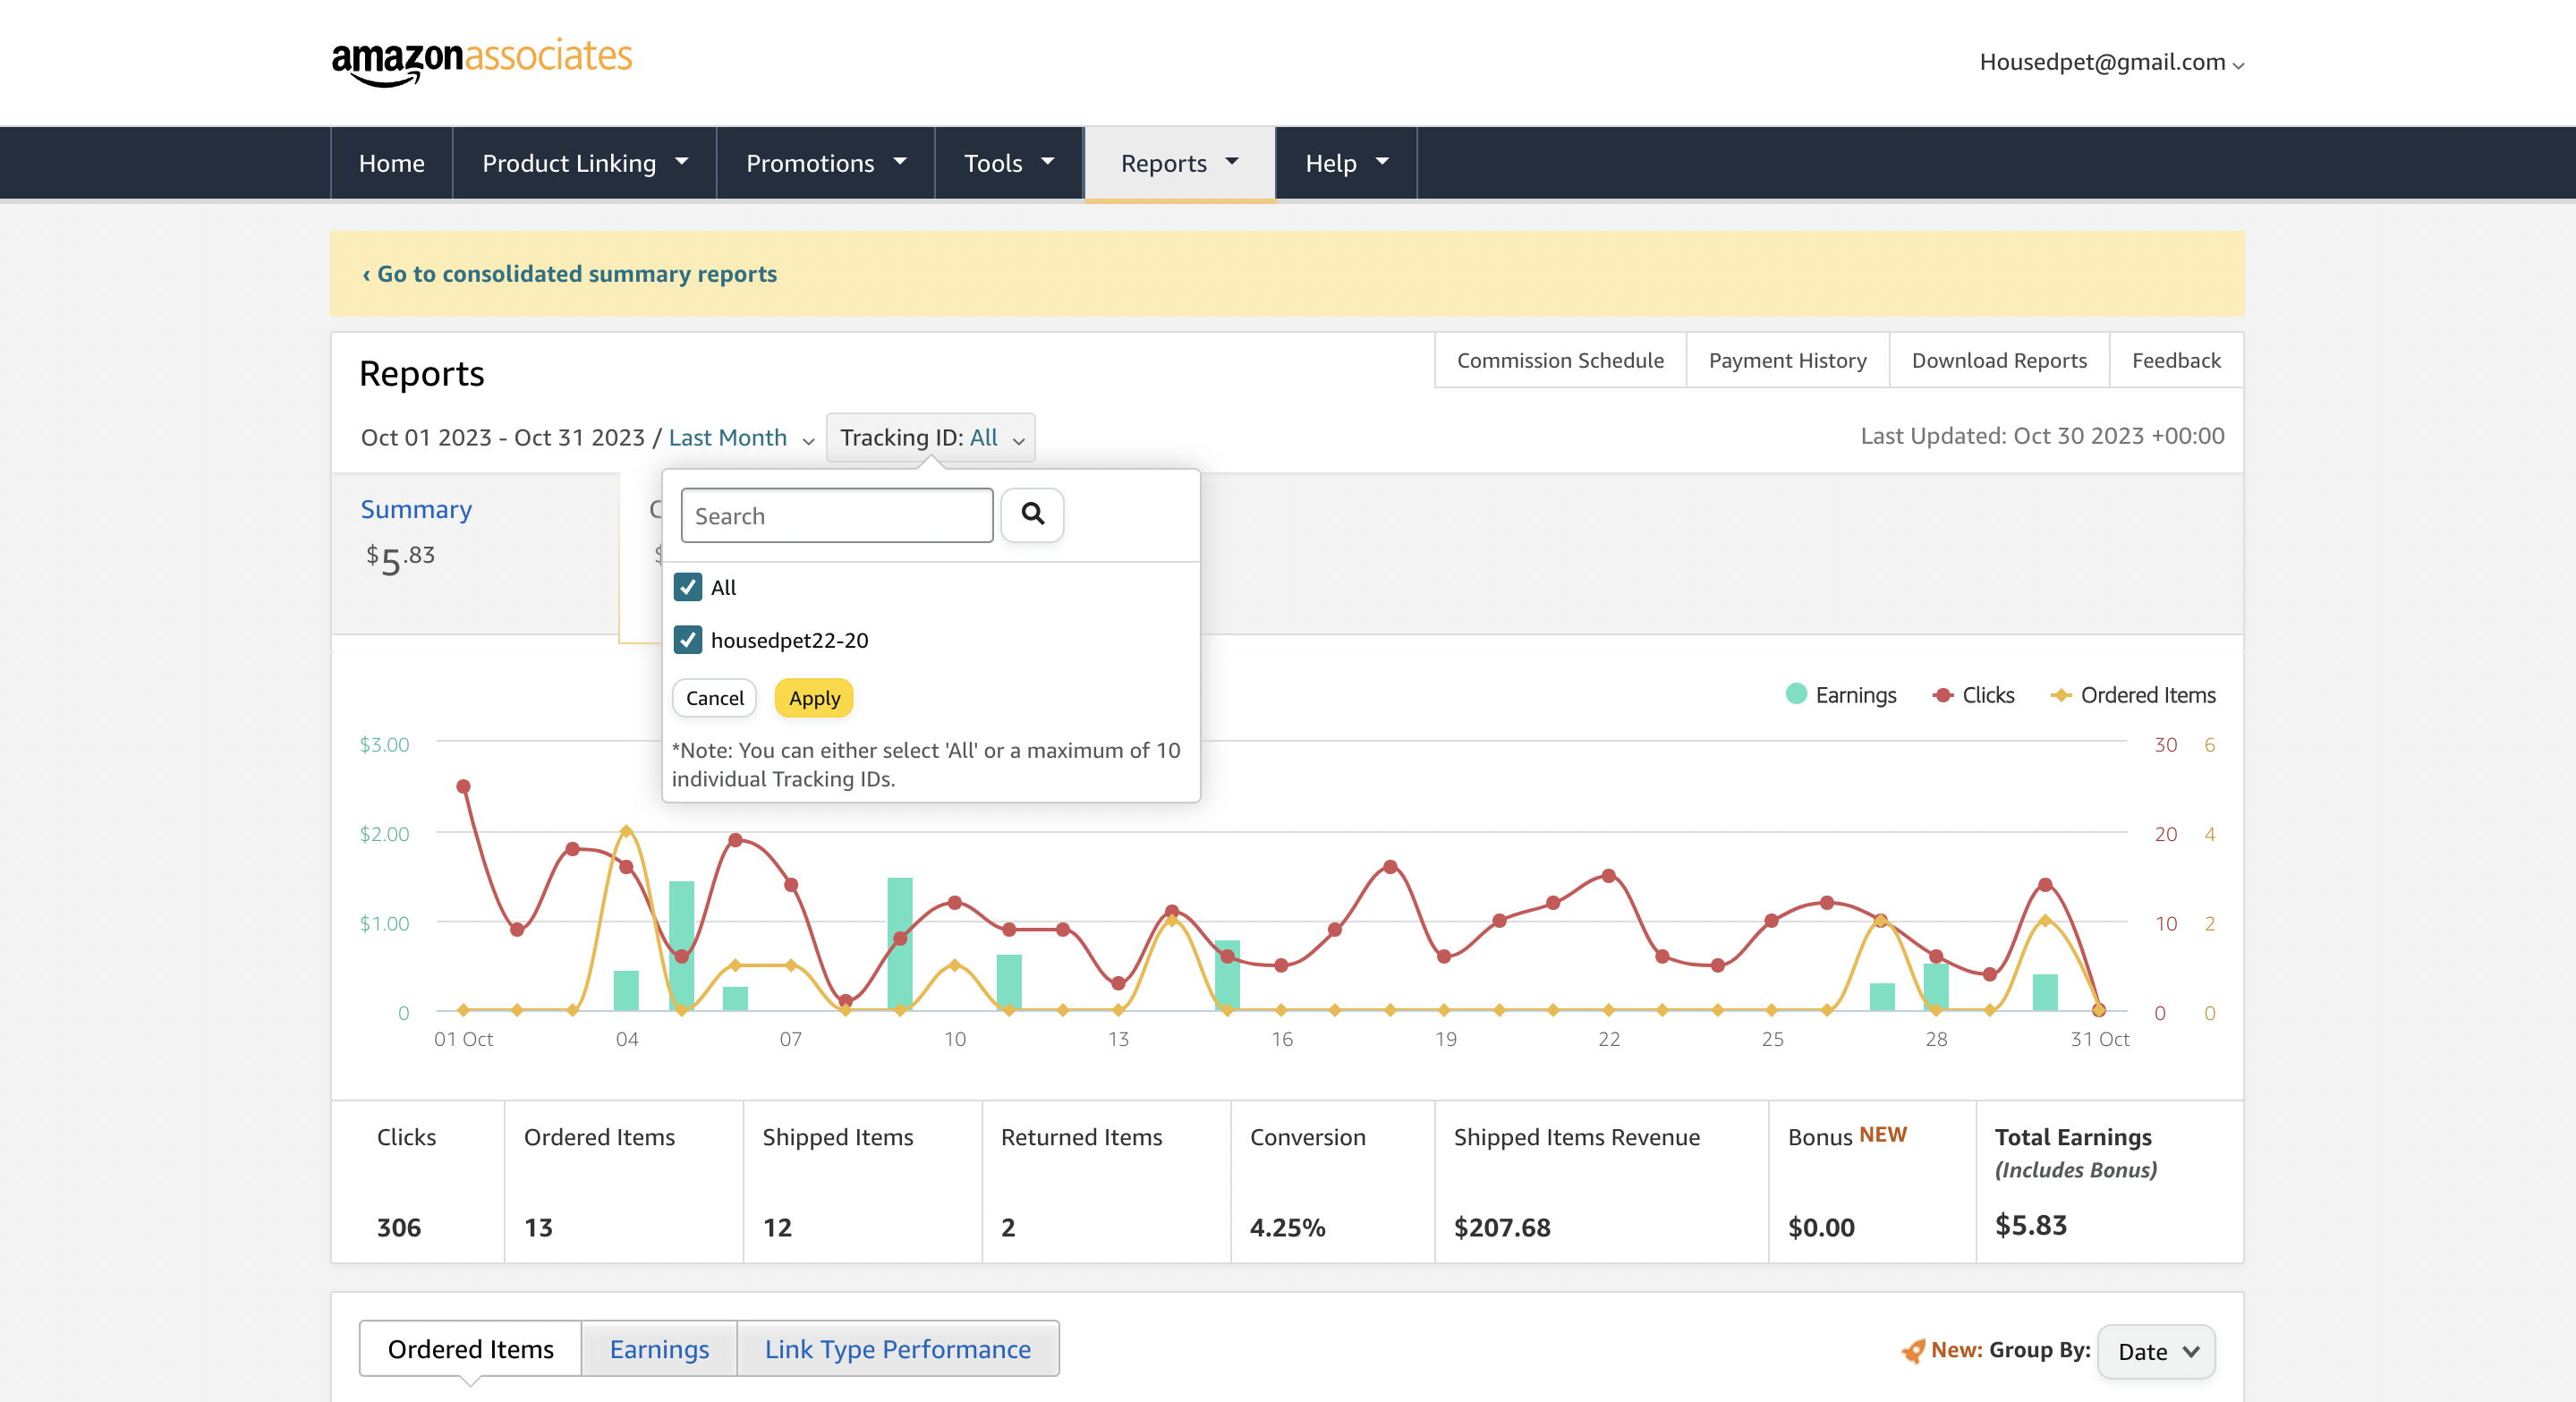Collapse the Tracking ID: All dropdown

coord(931,438)
